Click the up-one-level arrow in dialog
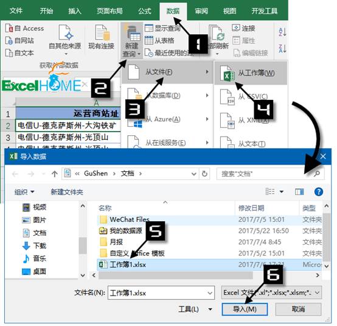The width and height of the screenshot is (337, 326). click(x=55, y=174)
